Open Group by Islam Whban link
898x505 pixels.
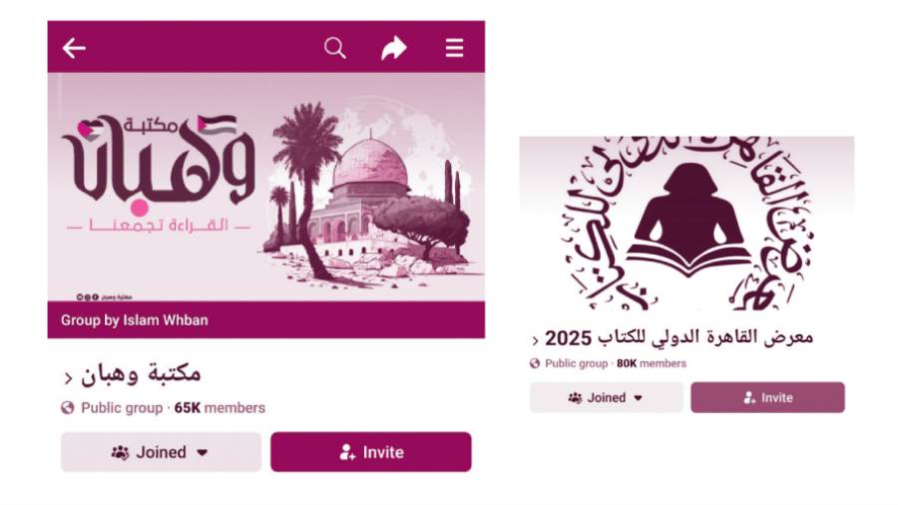coord(135,320)
